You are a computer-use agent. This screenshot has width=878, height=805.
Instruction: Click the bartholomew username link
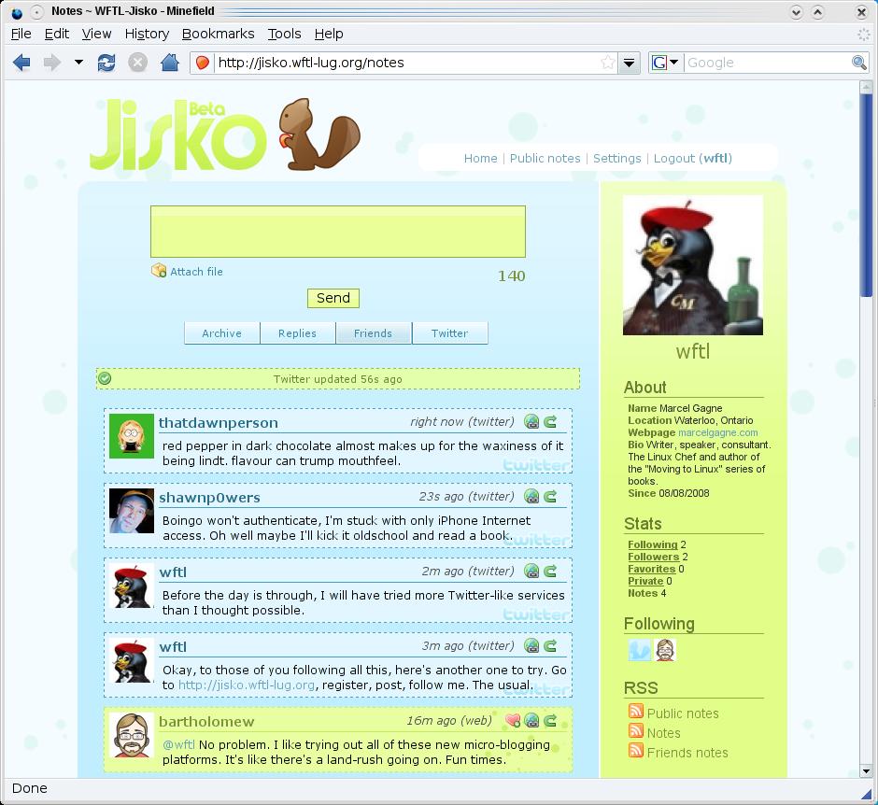(x=206, y=722)
